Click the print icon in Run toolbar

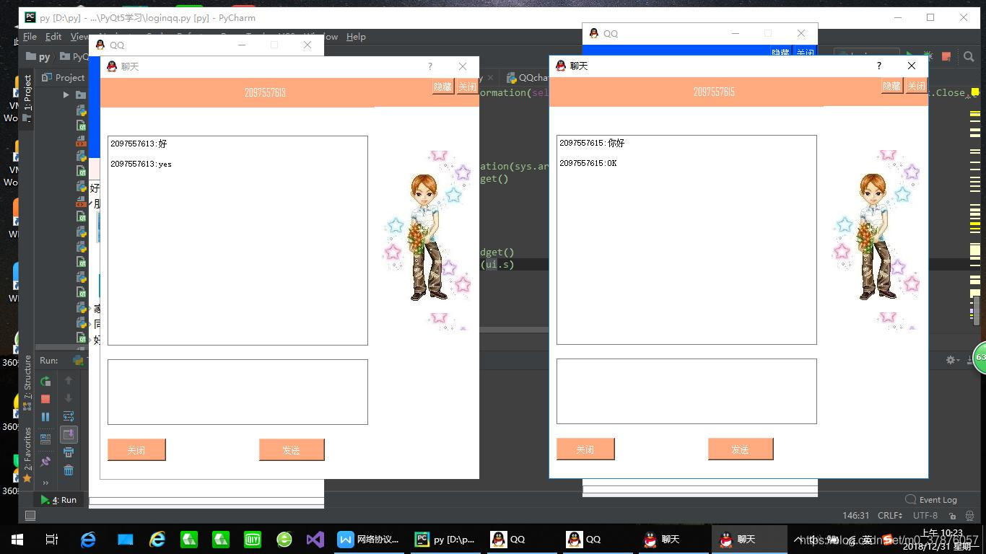69,452
